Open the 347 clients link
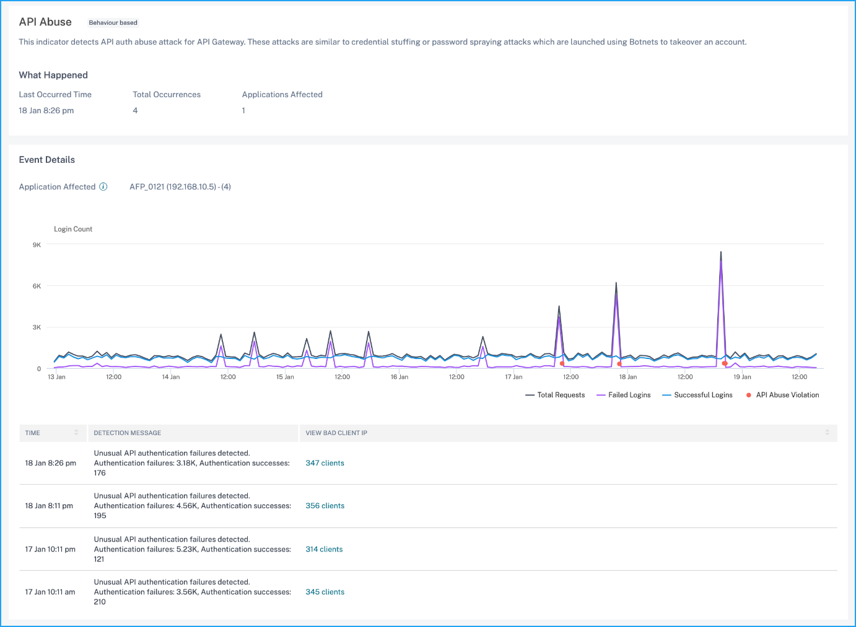 coord(325,463)
